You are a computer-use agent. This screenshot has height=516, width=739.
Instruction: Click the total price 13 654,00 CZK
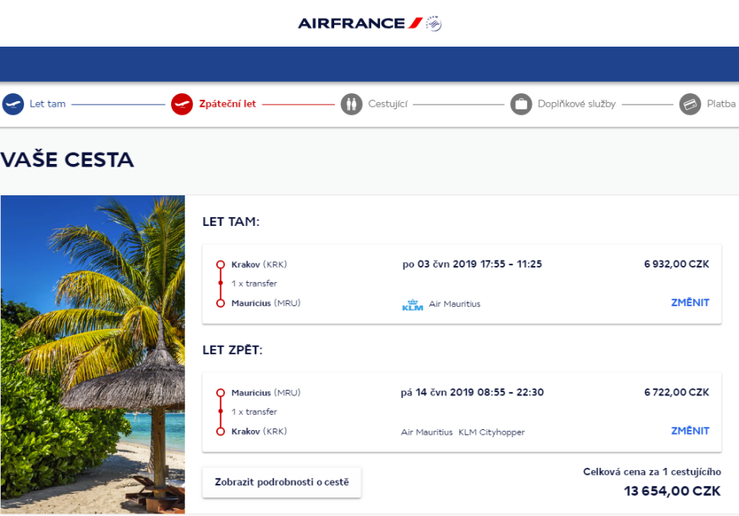pyautogui.click(x=672, y=491)
